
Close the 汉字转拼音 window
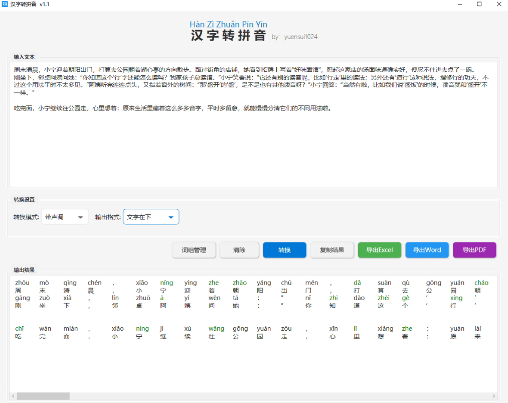point(498,4)
